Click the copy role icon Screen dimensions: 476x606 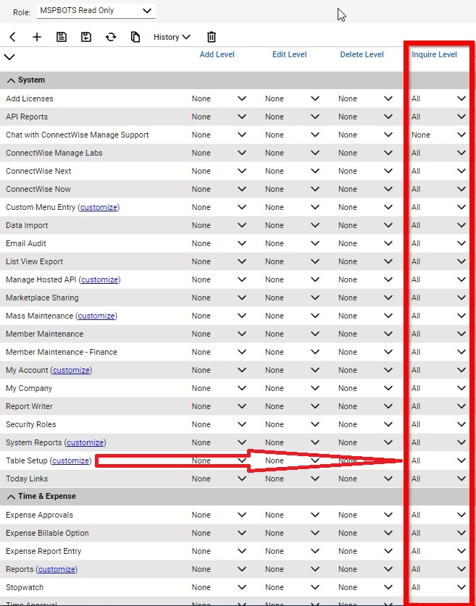pos(135,37)
